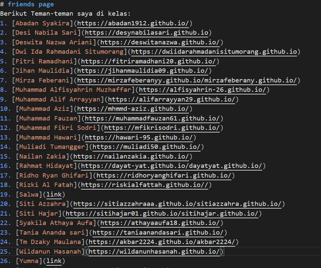The width and height of the screenshot is (321, 268).
Task: Open the hawari-95.github.io URL
Action: coord(139,138)
